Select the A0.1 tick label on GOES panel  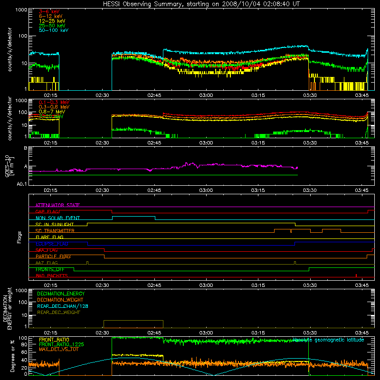22,184
